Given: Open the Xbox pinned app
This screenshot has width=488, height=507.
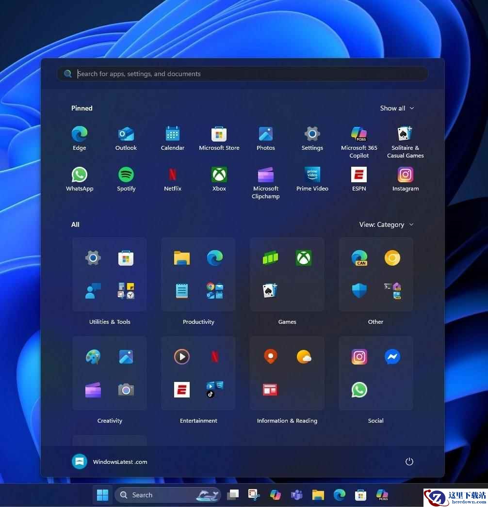Looking at the screenshot, I should 219,179.
